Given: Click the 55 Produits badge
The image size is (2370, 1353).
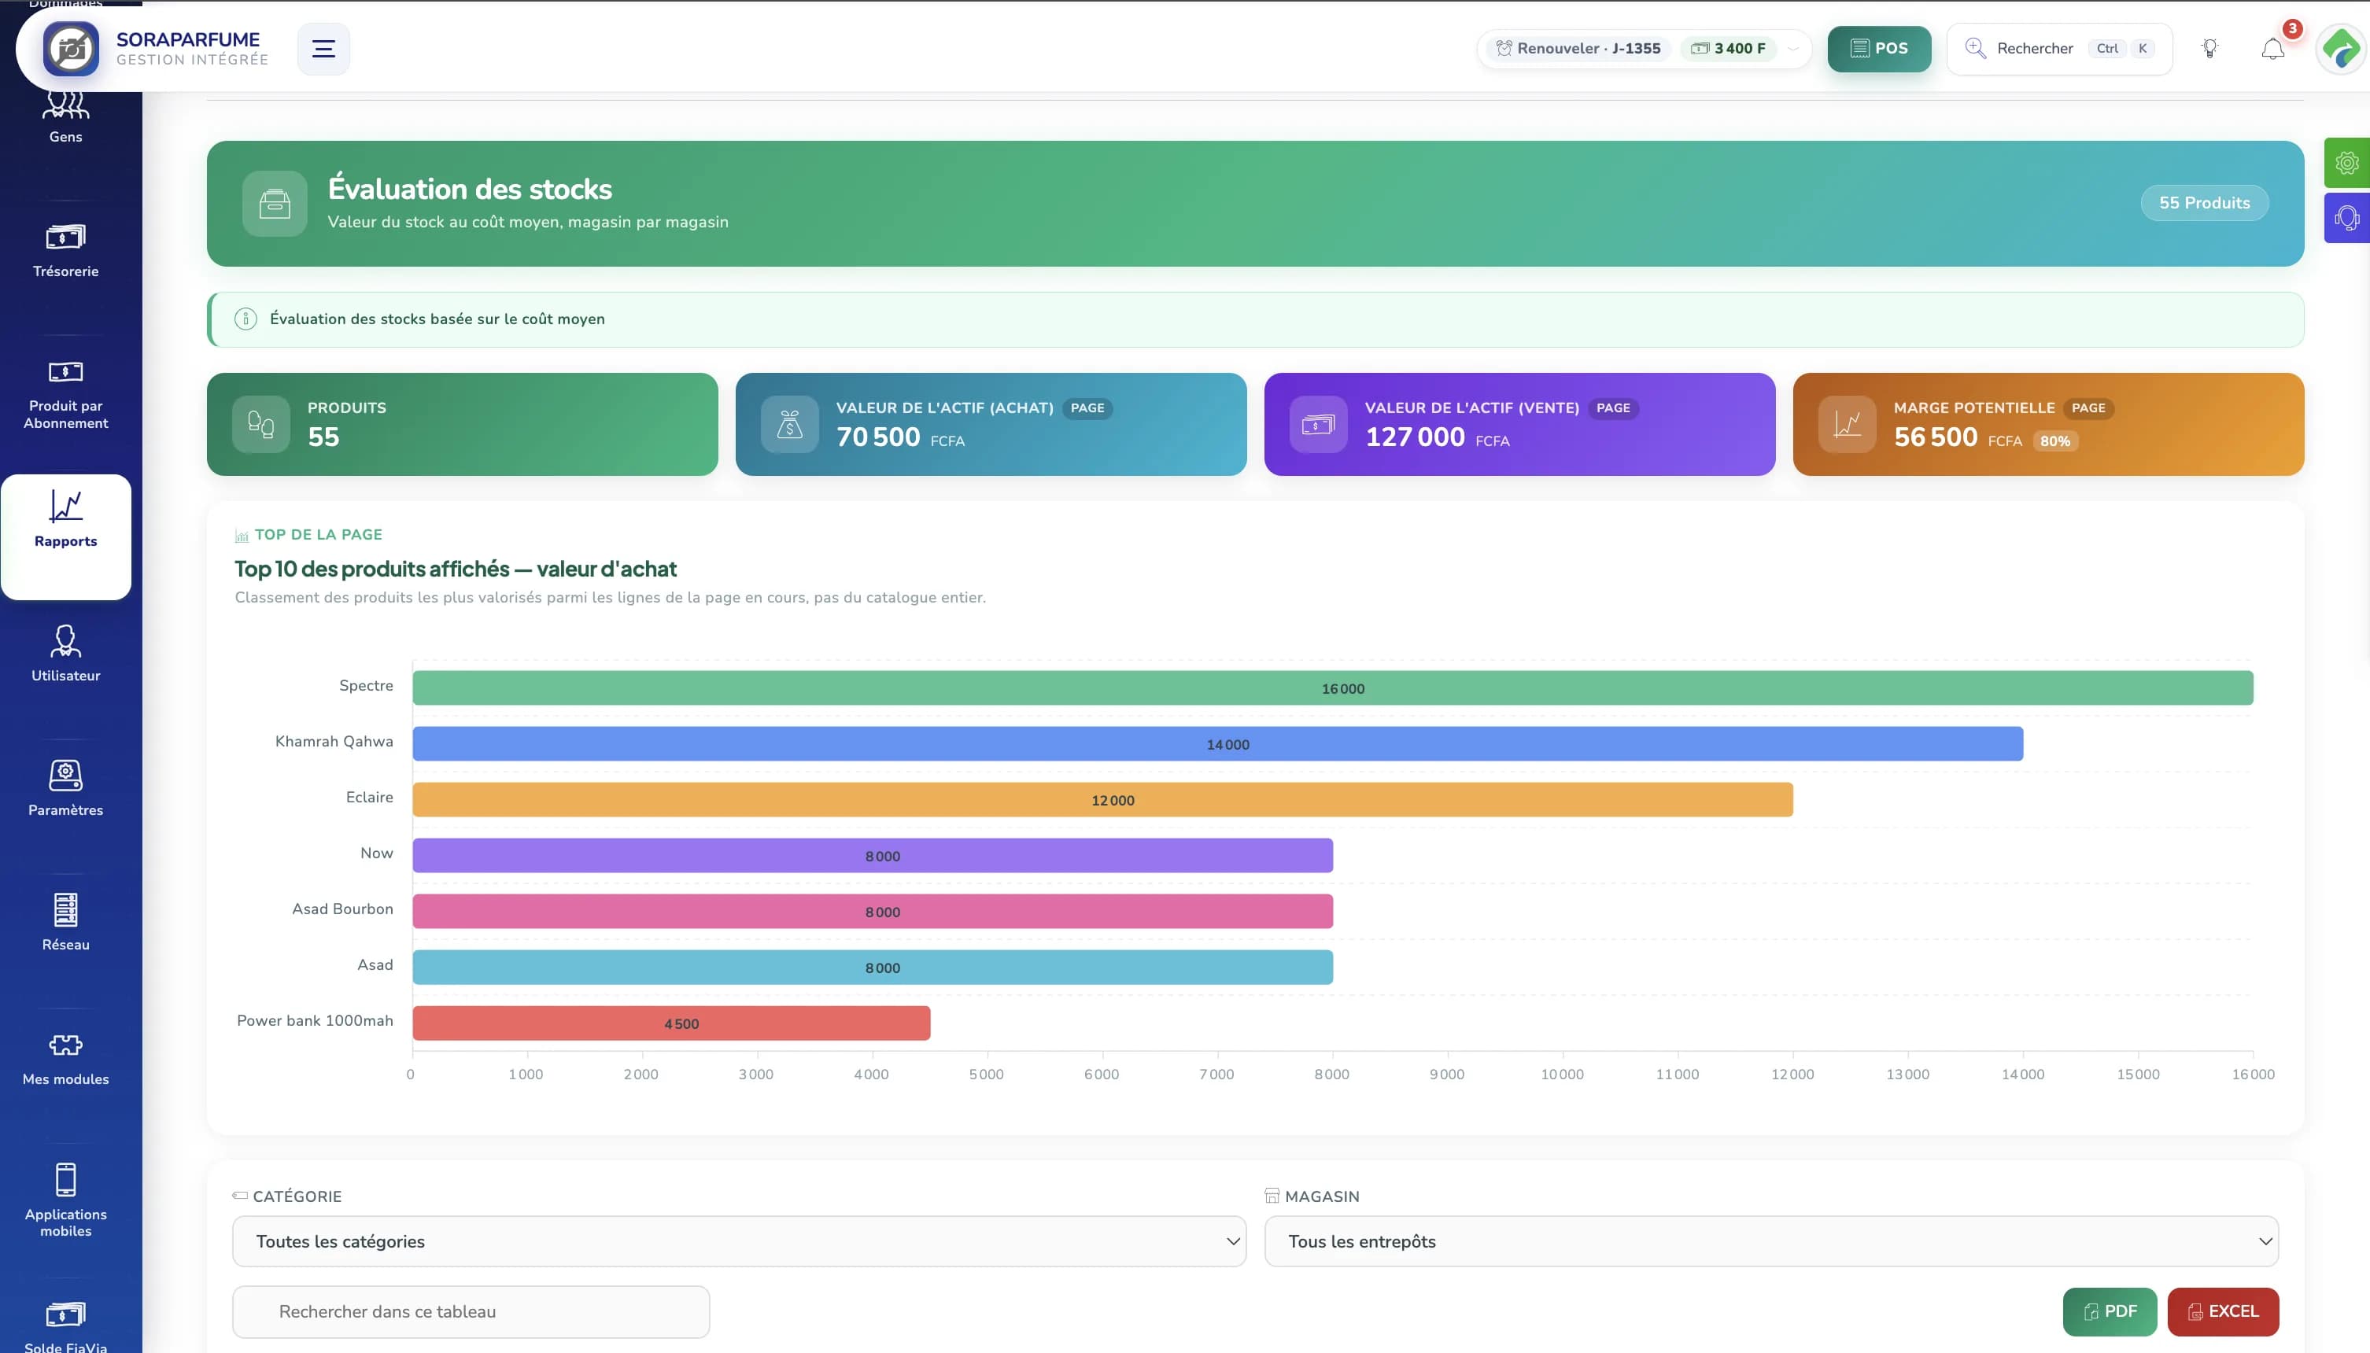Looking at the screenshot, I should [x=2204, y=203].
